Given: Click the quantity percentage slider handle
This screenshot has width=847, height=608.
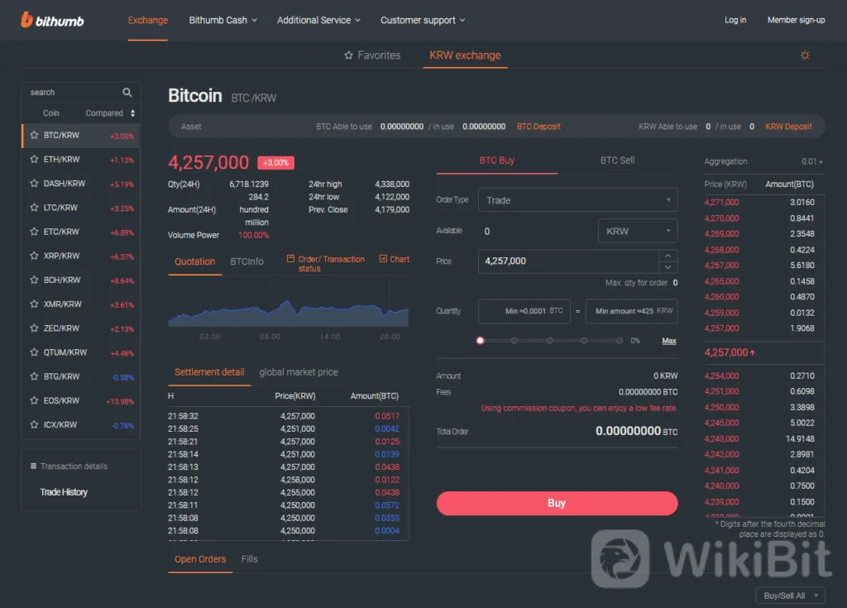Looking at the screenshot, I should (480, 341).
